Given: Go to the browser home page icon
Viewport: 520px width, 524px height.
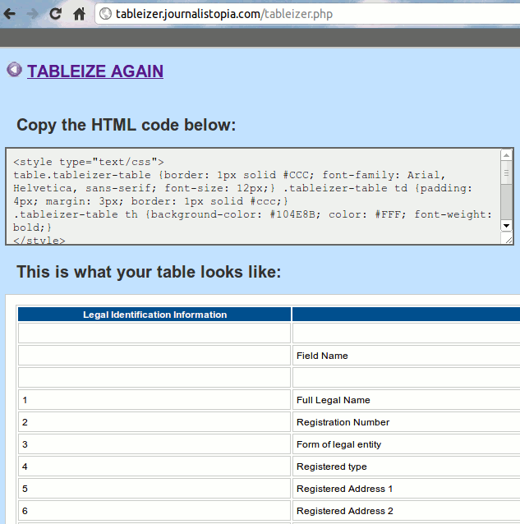Looking at the screenshot, I should pos(79,14).
